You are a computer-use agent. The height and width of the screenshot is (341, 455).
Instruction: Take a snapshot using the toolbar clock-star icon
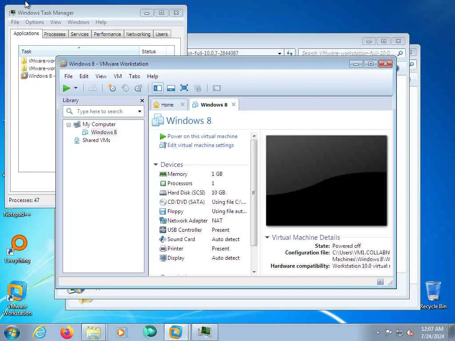click(112, 88)
